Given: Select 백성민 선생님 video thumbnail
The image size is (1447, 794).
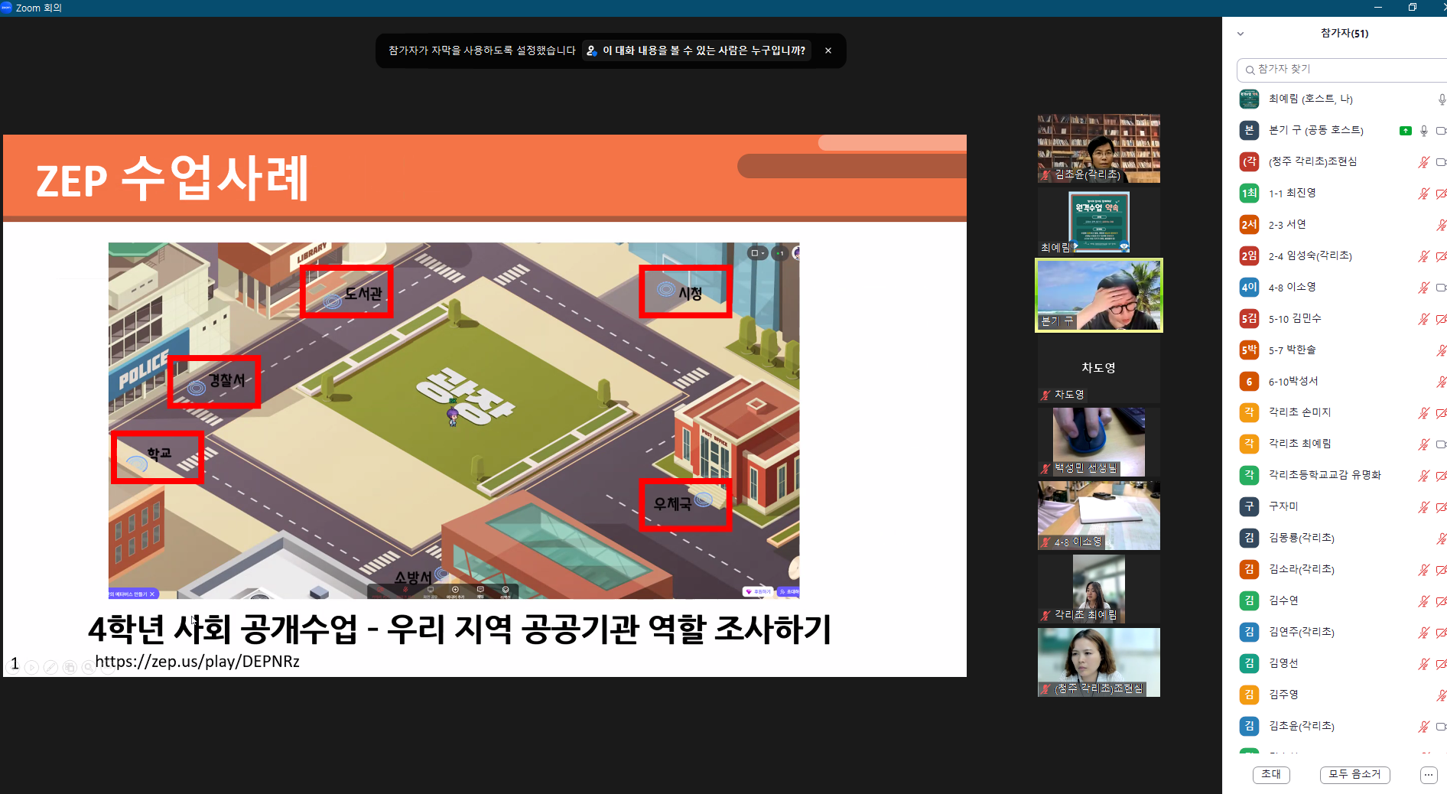Looking at the screenshot, I should tap(1098, 442).
